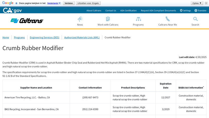
Task: Open the Settings gear icon
Action: coord(181,10)
